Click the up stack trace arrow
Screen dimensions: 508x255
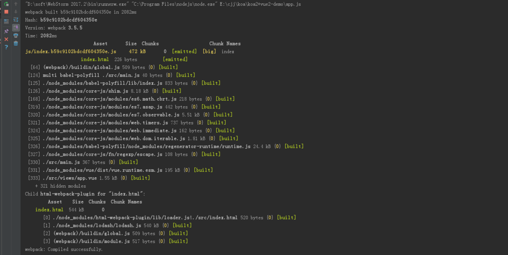[16, 4]
